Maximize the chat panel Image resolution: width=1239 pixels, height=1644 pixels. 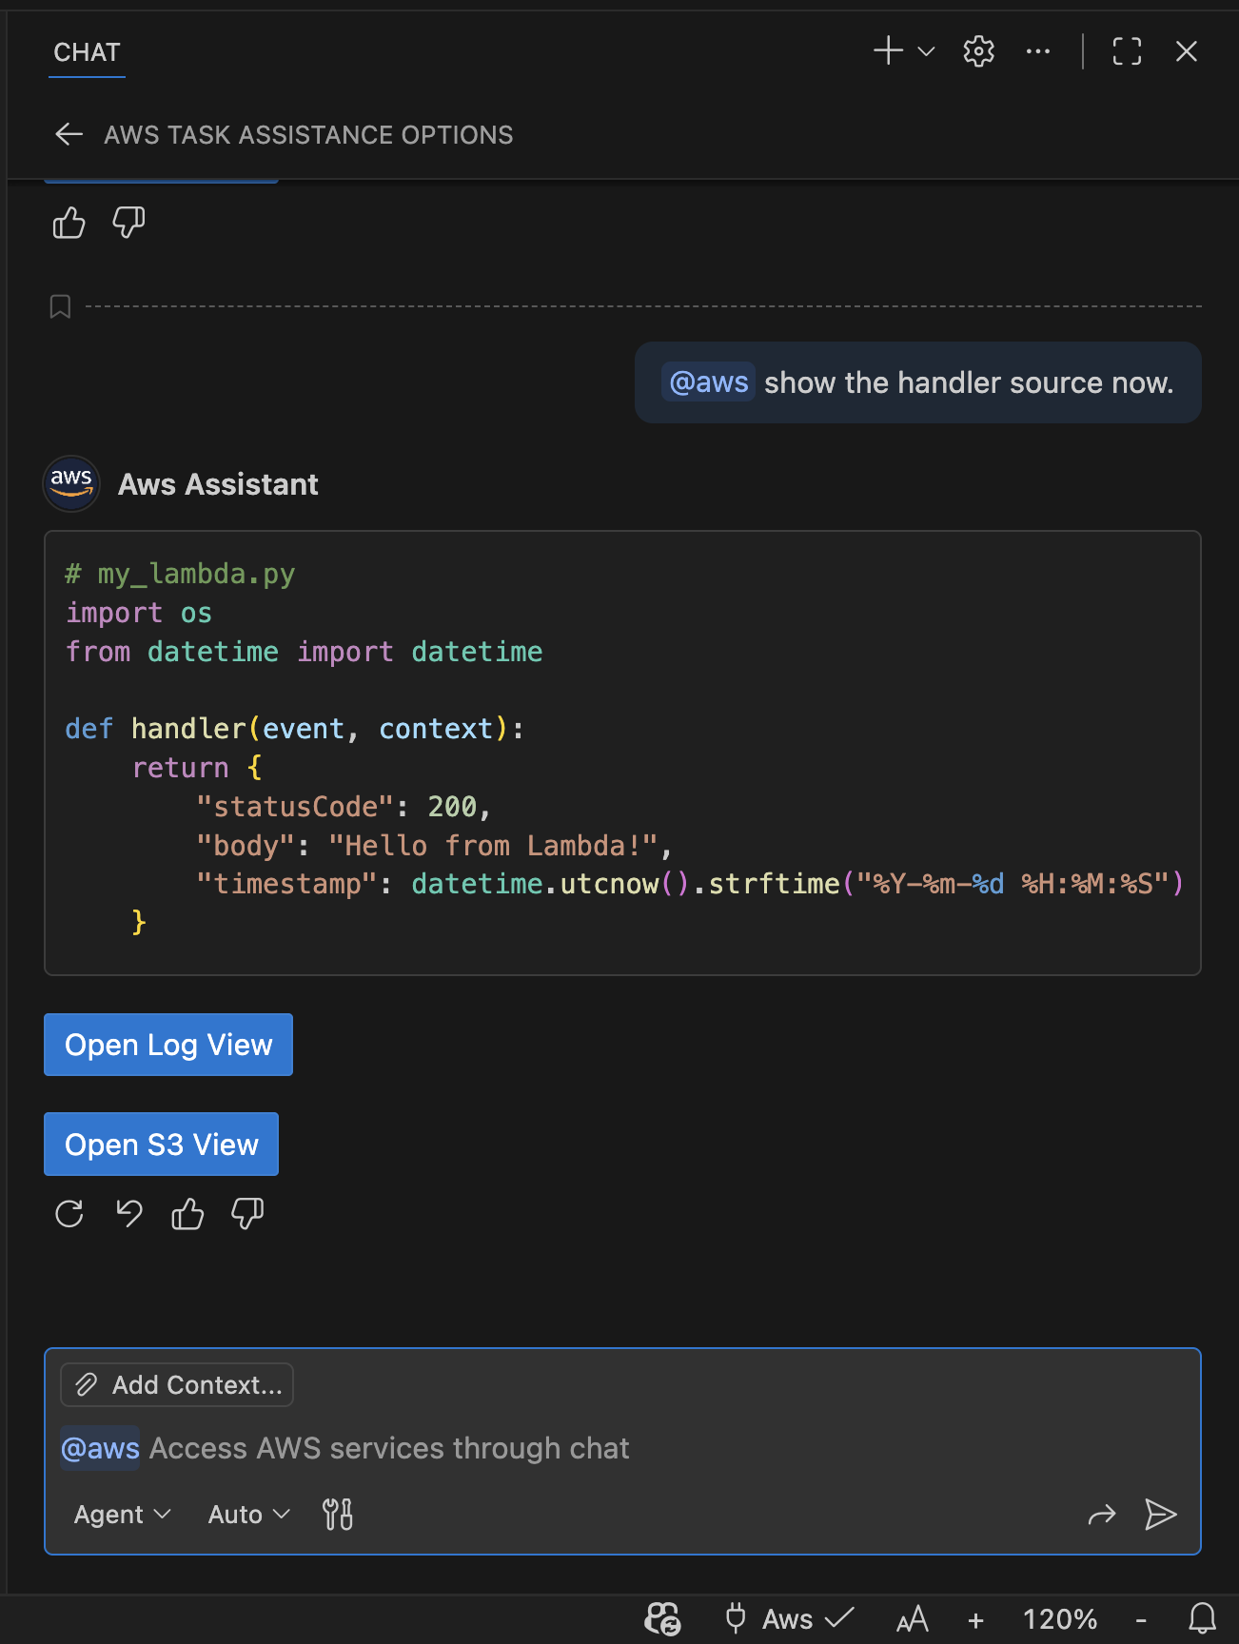1127,51
